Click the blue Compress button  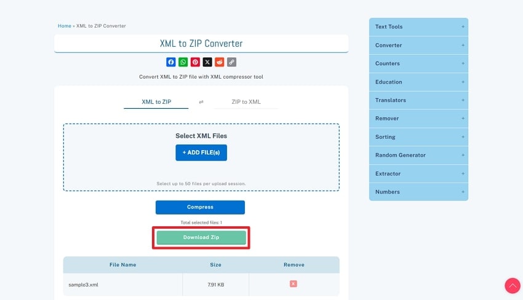(x=200, y=207)
